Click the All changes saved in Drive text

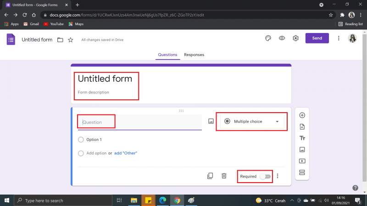pos(102,40)
